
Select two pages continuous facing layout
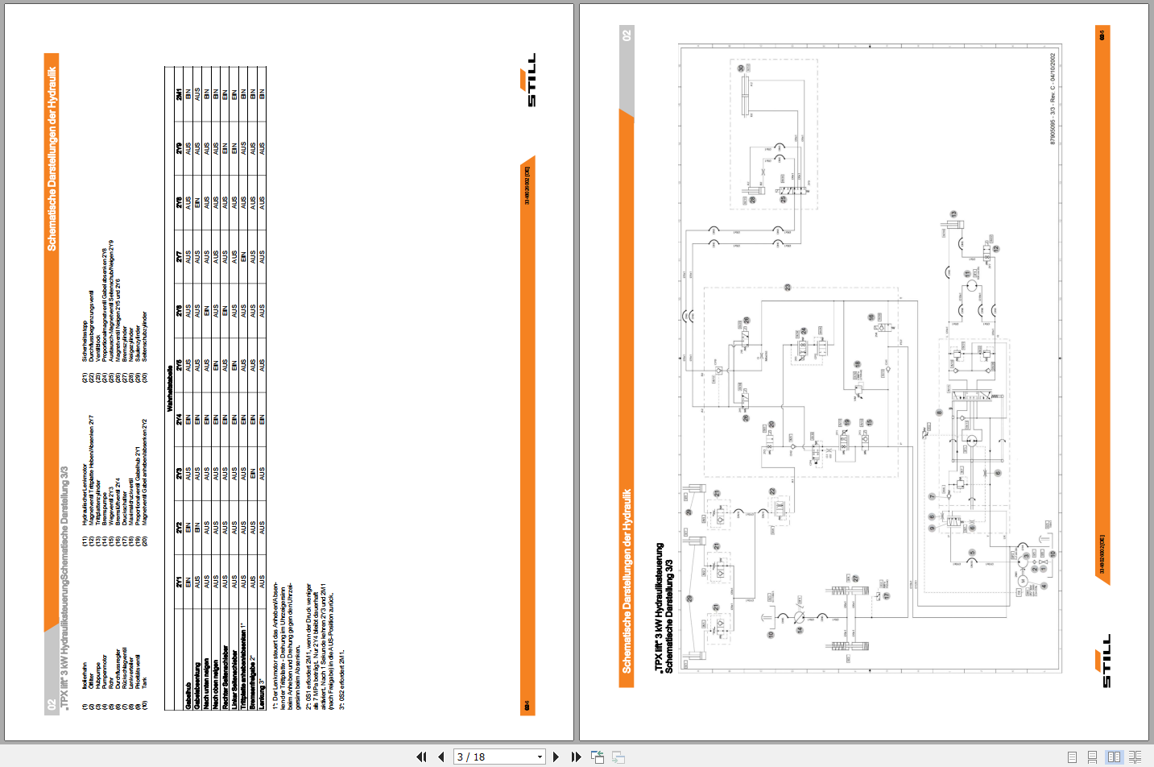tap(1135, 757)
